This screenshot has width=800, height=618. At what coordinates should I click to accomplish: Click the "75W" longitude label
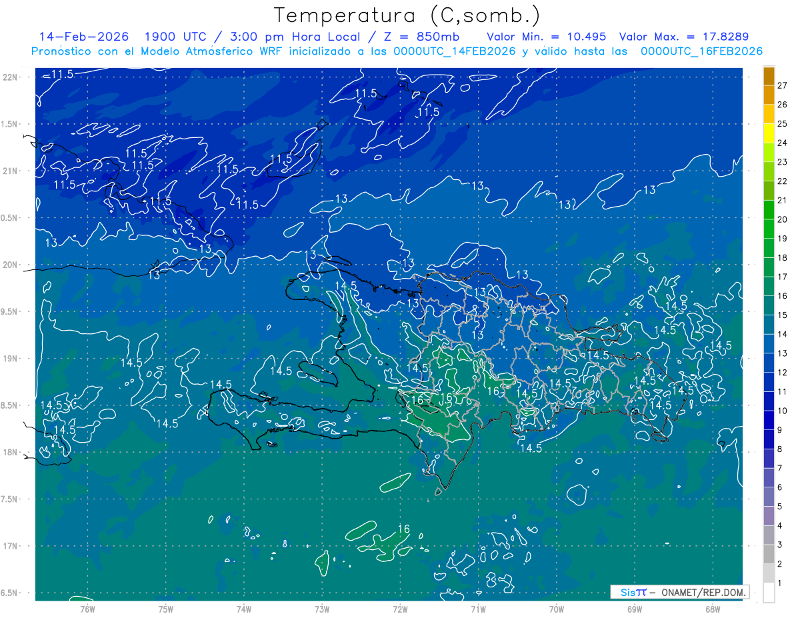166,609
